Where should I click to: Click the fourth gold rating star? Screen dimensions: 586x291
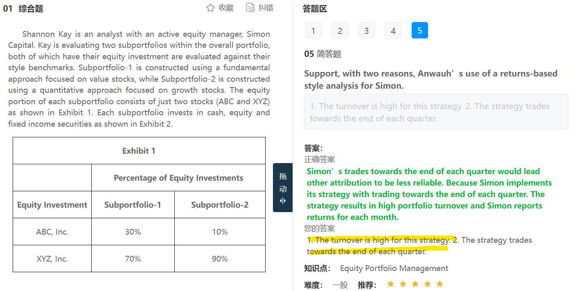428,284
